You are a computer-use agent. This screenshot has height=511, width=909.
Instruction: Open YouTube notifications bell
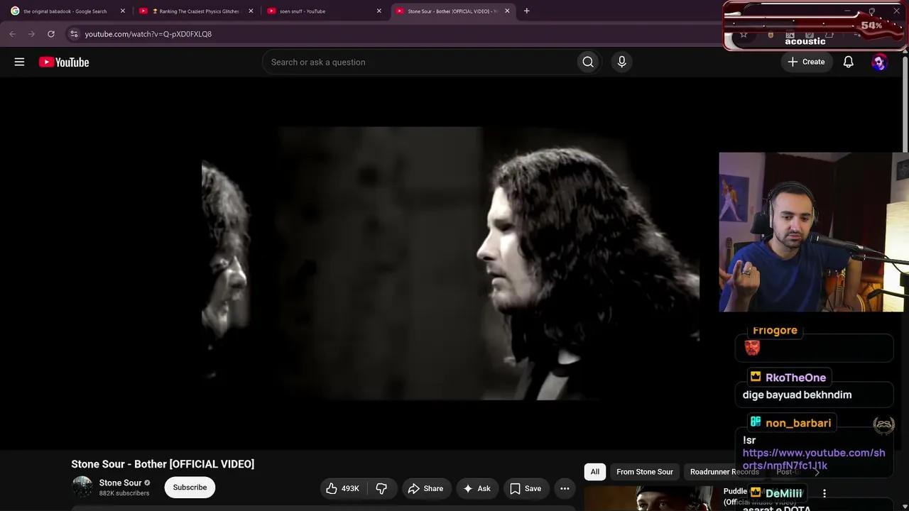coord(848,62)
